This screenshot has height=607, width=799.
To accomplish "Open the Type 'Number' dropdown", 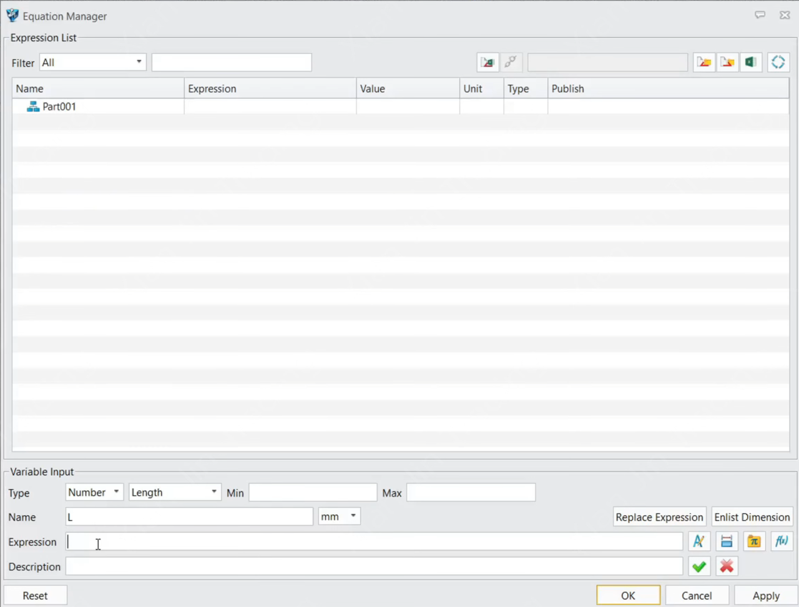I will tap(94, 492).
